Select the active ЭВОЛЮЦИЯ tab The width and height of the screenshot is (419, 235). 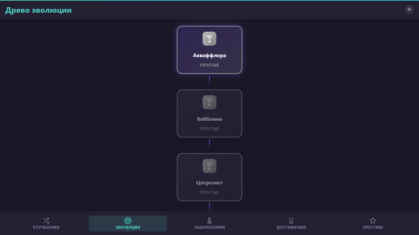click(x=128, y=223)
